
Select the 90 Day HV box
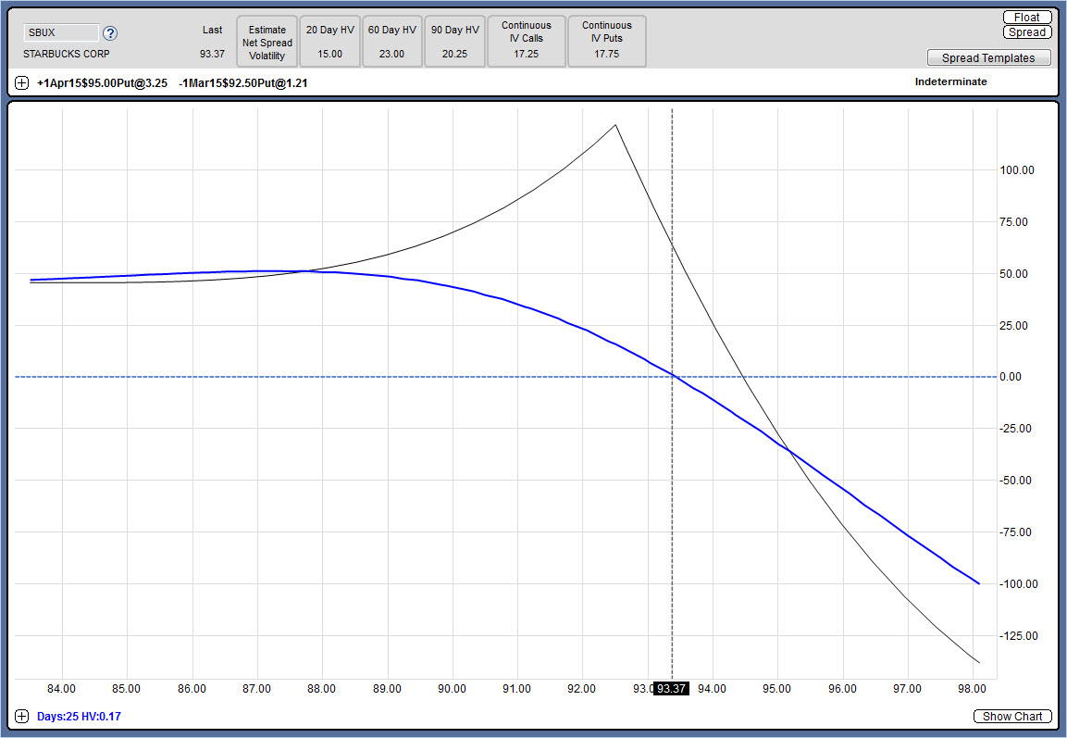coord(454,42)
